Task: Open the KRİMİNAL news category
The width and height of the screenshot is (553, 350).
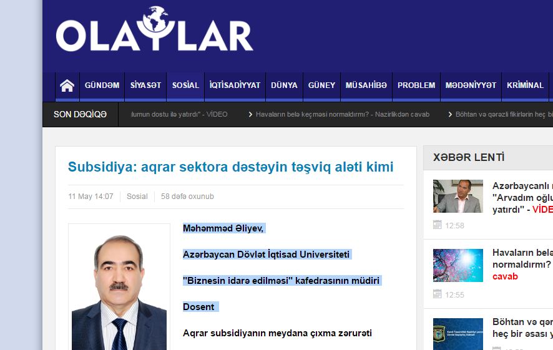Action: pos(525,85)
